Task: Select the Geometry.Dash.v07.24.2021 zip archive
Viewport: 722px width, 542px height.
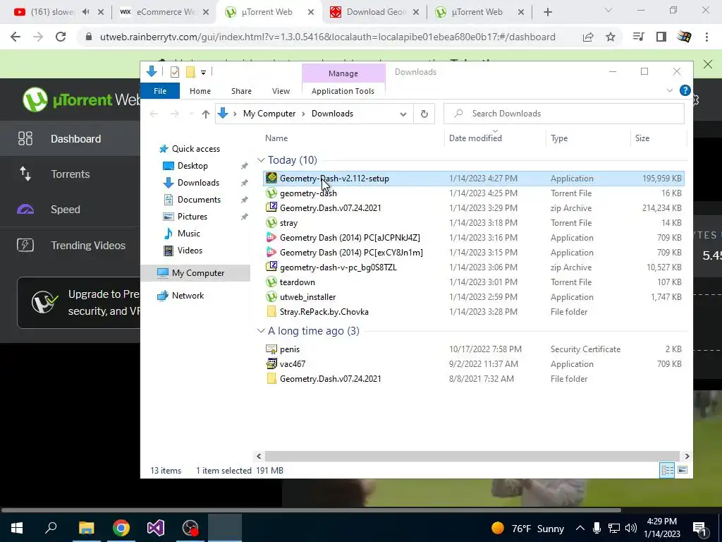Action: tap(330, 208)
